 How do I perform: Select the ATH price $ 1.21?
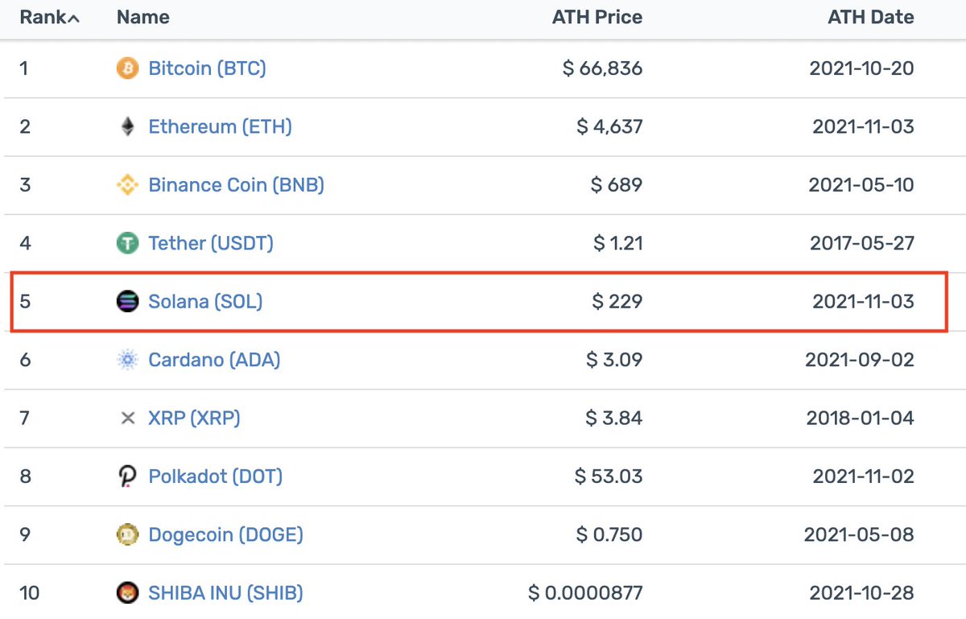(617, 243)
